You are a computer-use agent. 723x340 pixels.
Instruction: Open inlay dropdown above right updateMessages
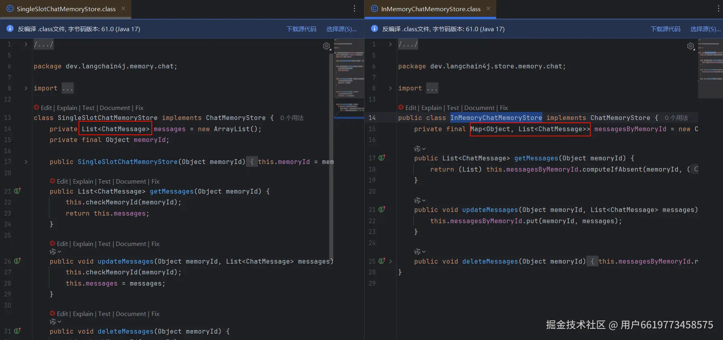(420, 200)
